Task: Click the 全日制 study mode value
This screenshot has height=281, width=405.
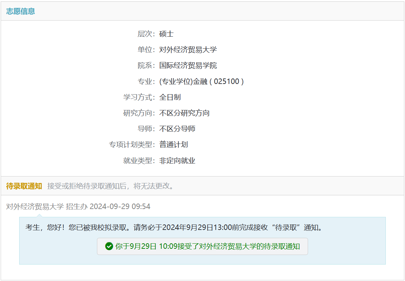Action: click(x=170, y=97)
